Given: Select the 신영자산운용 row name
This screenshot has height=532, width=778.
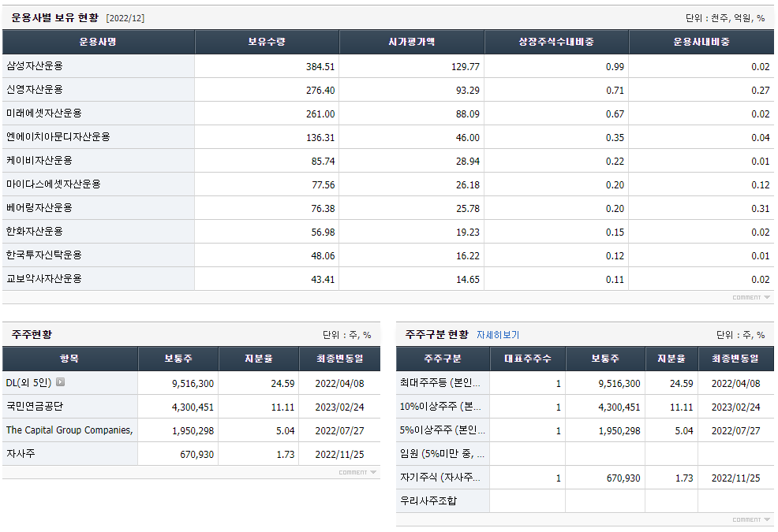Looking at the screenshot, I should [x=34, y=90].
